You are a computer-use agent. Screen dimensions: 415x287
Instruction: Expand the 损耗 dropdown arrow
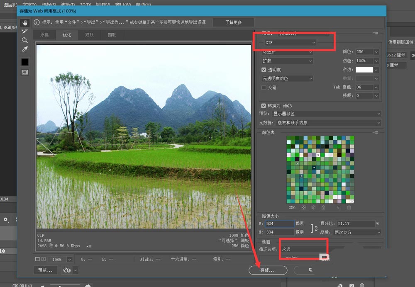[x=376, y=96]
